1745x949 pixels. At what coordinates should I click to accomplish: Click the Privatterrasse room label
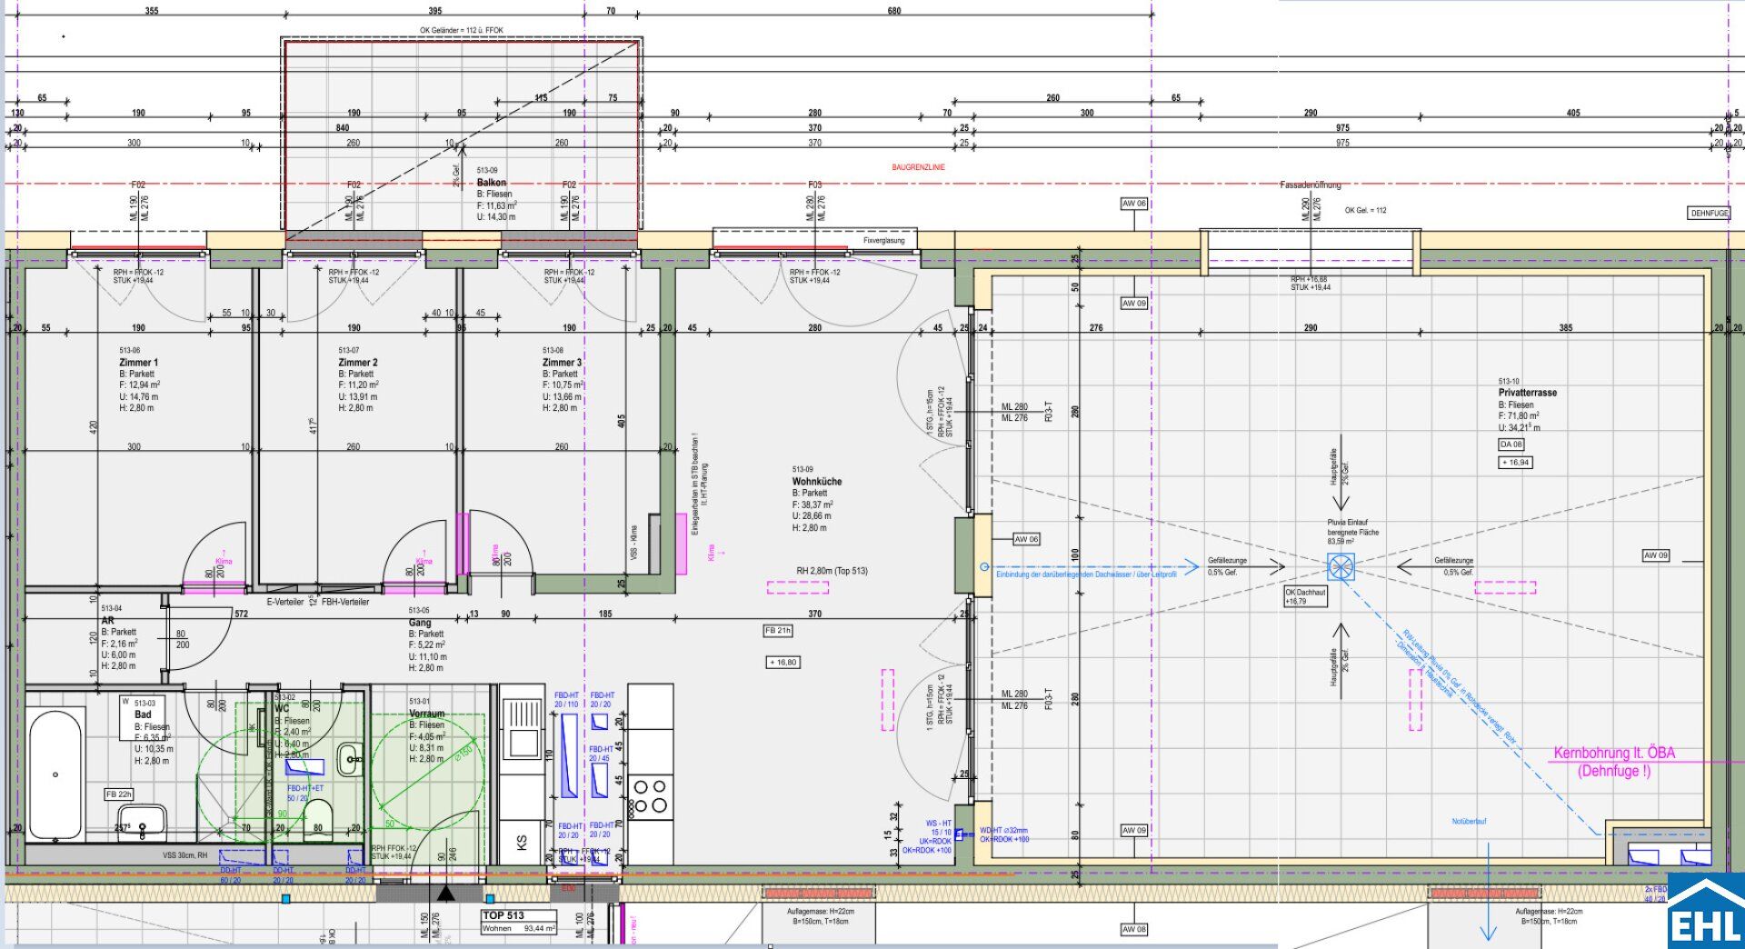coord(1527,393)
